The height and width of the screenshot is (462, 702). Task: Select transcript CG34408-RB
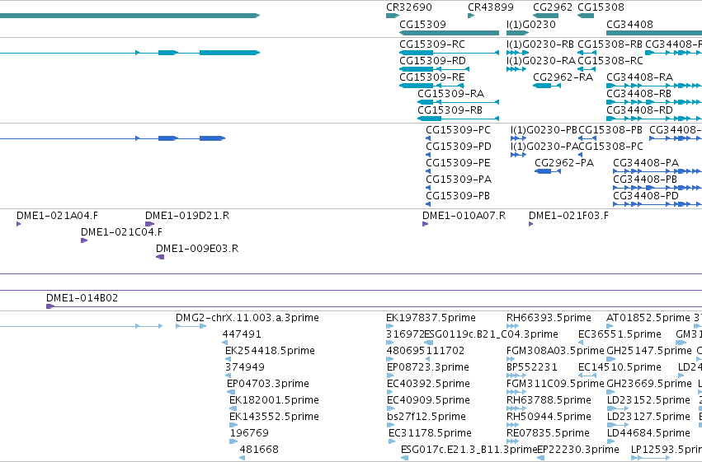(654, 102)
